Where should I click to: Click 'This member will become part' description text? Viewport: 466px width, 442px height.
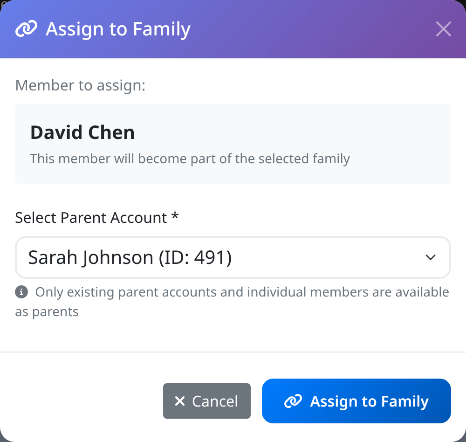pyautogui.click(x=190, y=159)
